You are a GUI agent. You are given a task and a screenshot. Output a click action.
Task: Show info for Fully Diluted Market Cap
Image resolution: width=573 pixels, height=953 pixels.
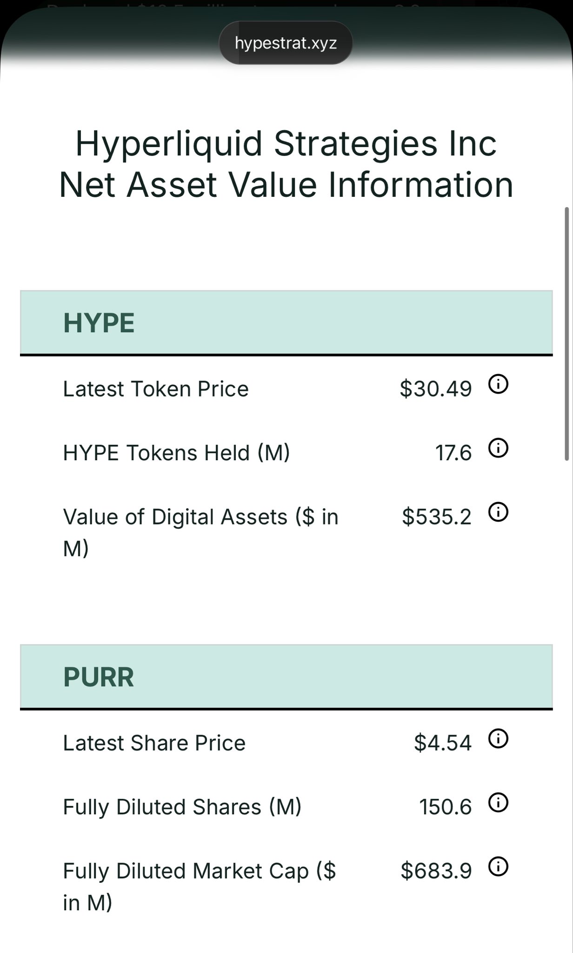[x=498, y=866]
